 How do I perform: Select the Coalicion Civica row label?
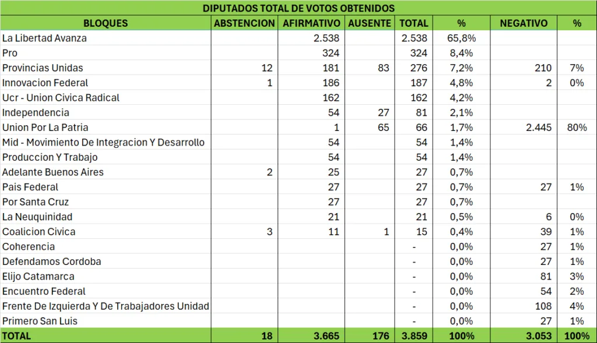[39, 232]
